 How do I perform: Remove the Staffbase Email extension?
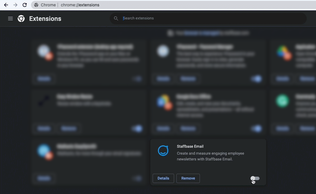(x=188, y=178)
